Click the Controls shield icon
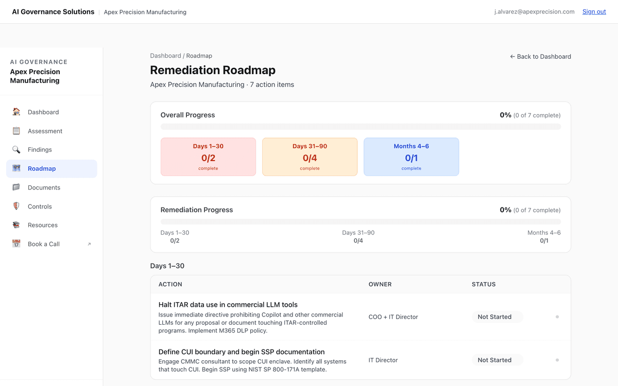The image size is (618, 386). tap(16, 206)
